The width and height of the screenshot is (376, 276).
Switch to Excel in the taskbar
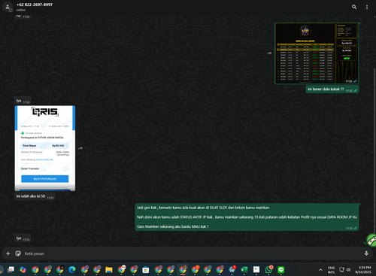(x=244, y=269)
